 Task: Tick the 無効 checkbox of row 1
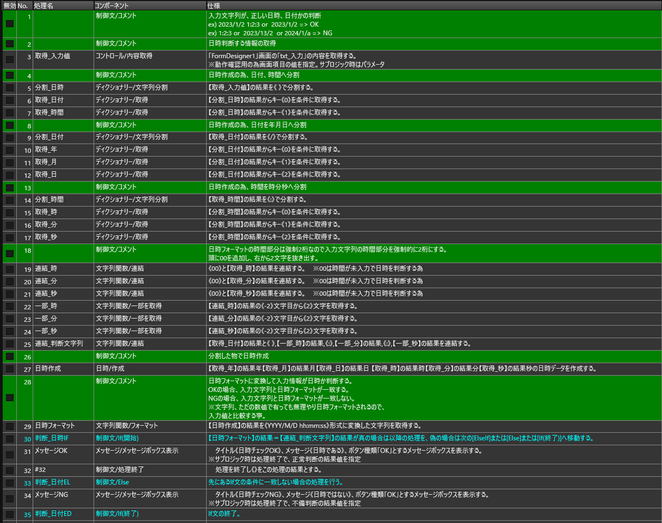[x=10, y=24]
